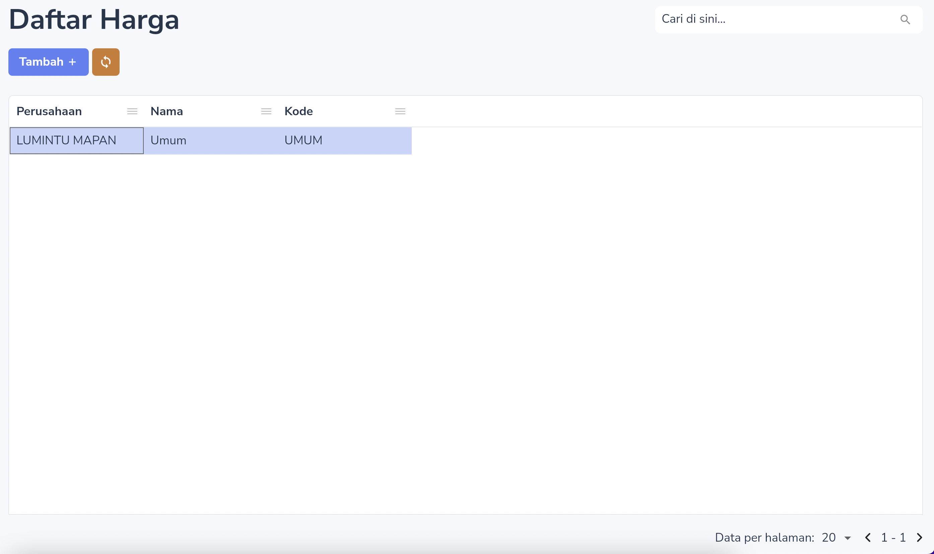Go to the next page arrow
This screenshot has width=934, height=554.
click(920, 538)
